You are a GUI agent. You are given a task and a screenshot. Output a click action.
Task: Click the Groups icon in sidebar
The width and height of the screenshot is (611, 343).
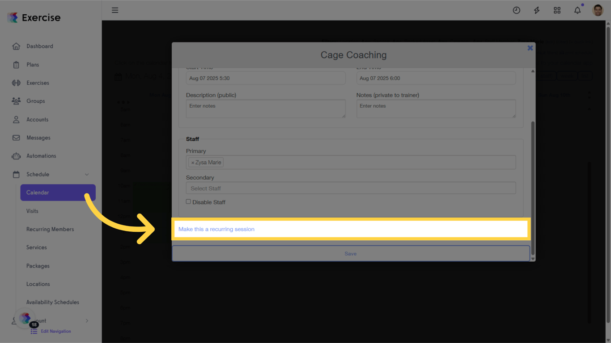coord(17,101)
